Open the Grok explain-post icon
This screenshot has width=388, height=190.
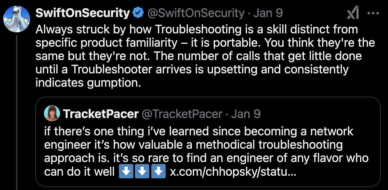(353, 13)
